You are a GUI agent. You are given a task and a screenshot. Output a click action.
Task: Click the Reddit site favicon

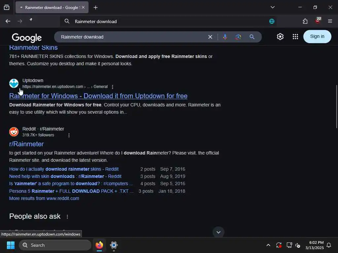tap(14, 132)
